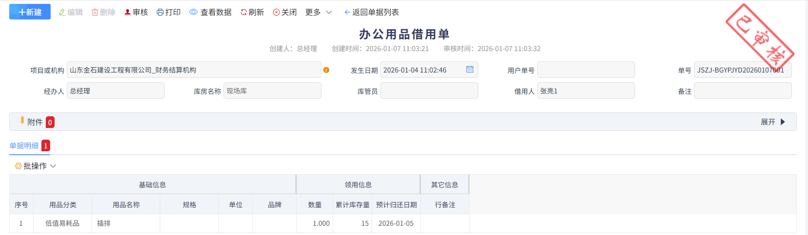Screen dimensions: 808x235
Task: Select the 插排 cell in row 1
Action: 104,223
